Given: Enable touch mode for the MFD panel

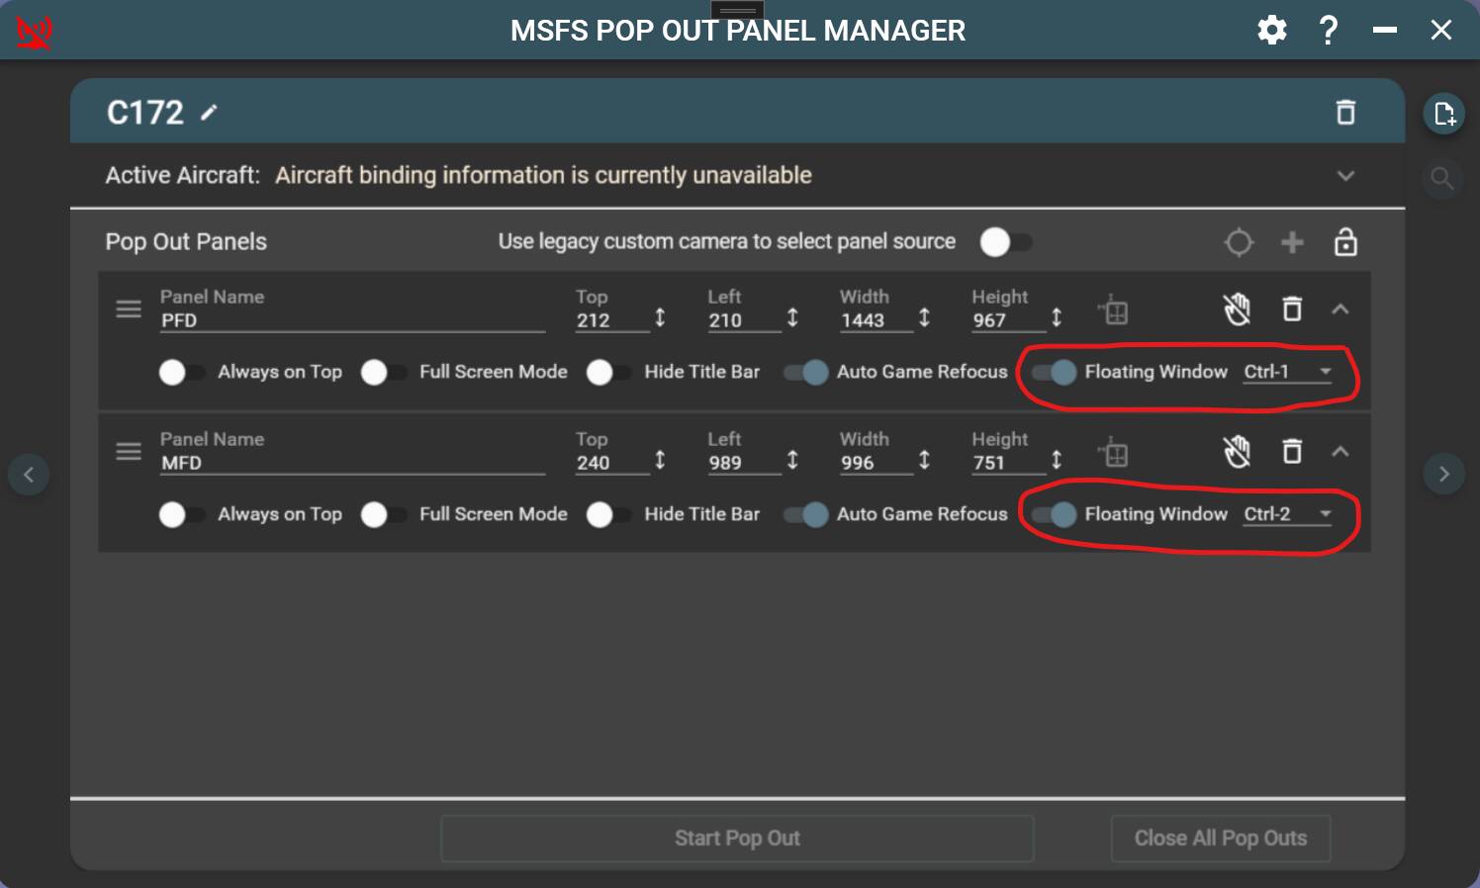Looking at the screenshot, I should coord(1238,452).
